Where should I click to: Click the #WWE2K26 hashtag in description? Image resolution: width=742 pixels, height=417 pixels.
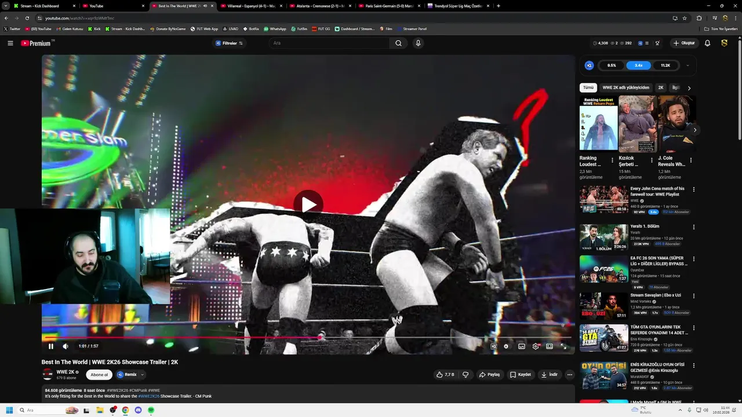(x=148, y=396)
